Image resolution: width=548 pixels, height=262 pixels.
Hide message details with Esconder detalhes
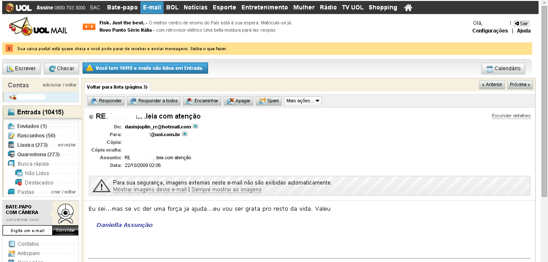pyautogui.click(x=511, y=116)
